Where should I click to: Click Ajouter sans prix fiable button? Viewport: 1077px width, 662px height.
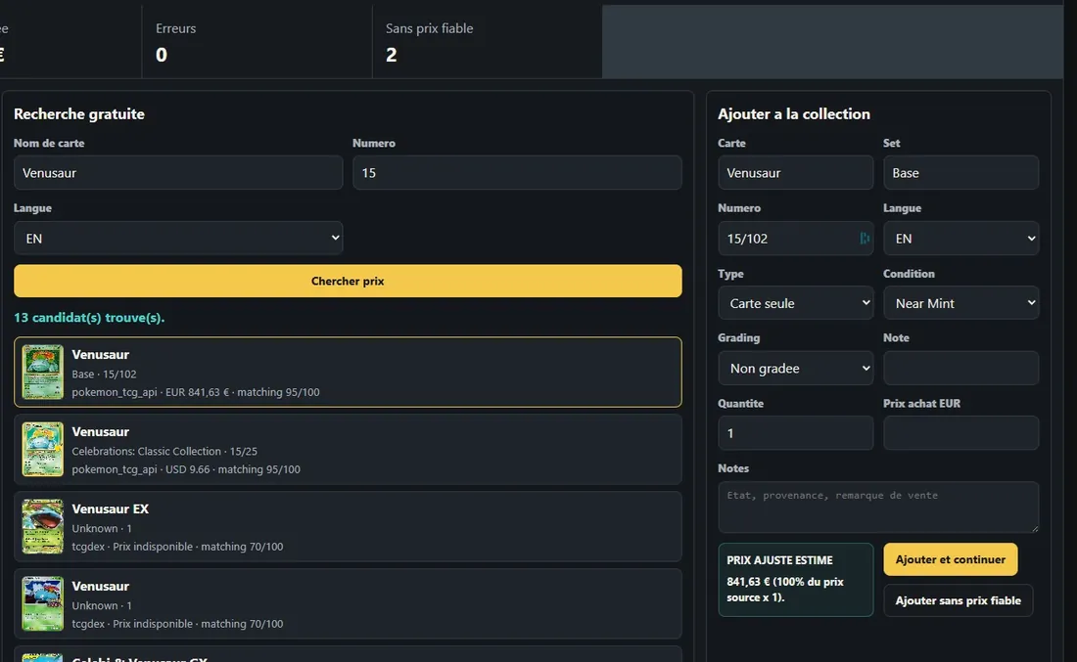point(959,600)
